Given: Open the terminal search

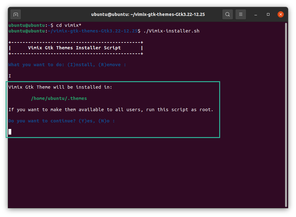Looking at the screenshot, I should pos(228,14).
